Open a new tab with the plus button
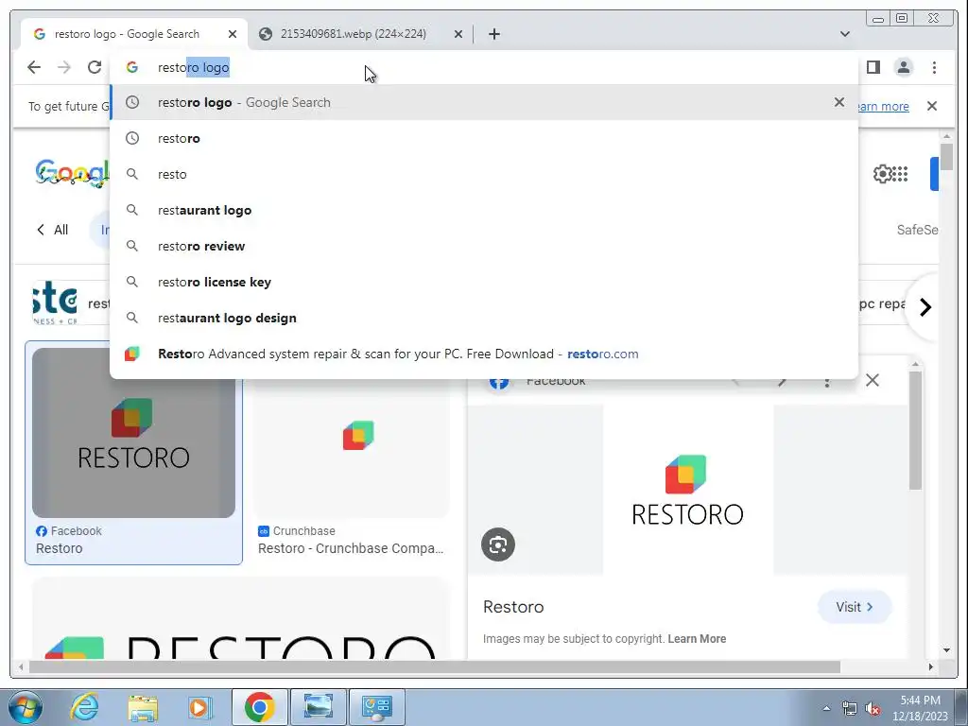Screen dimensions: 968x726 [493, 34]
